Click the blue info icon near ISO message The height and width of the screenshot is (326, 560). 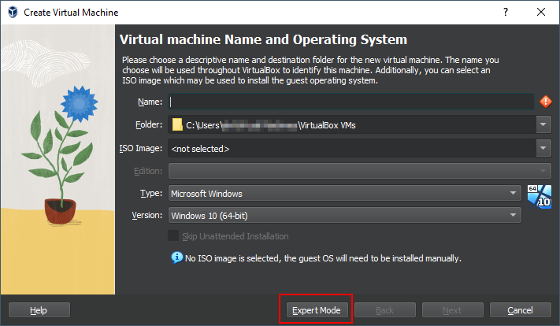click(x=176, y=257)
